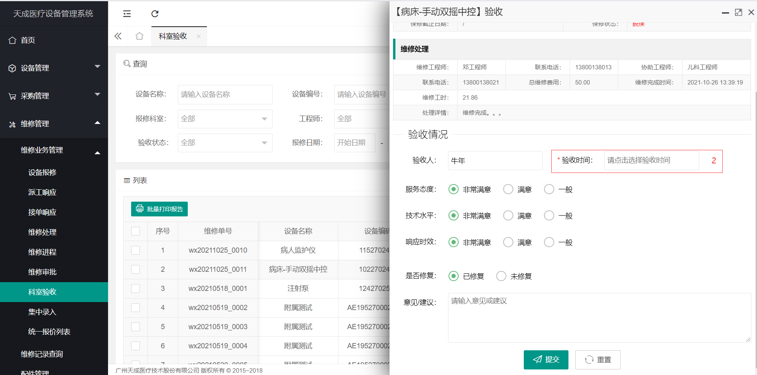Select 科室验收 menu item
Image resolution: width=757 pixels, height=375 pixels.
[54, 292]
